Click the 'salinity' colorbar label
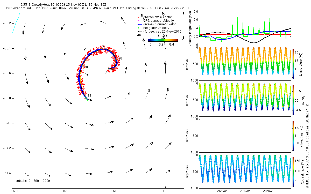This screenshot has height=194, width=311. pyautogui.click(x=303, y=100)
